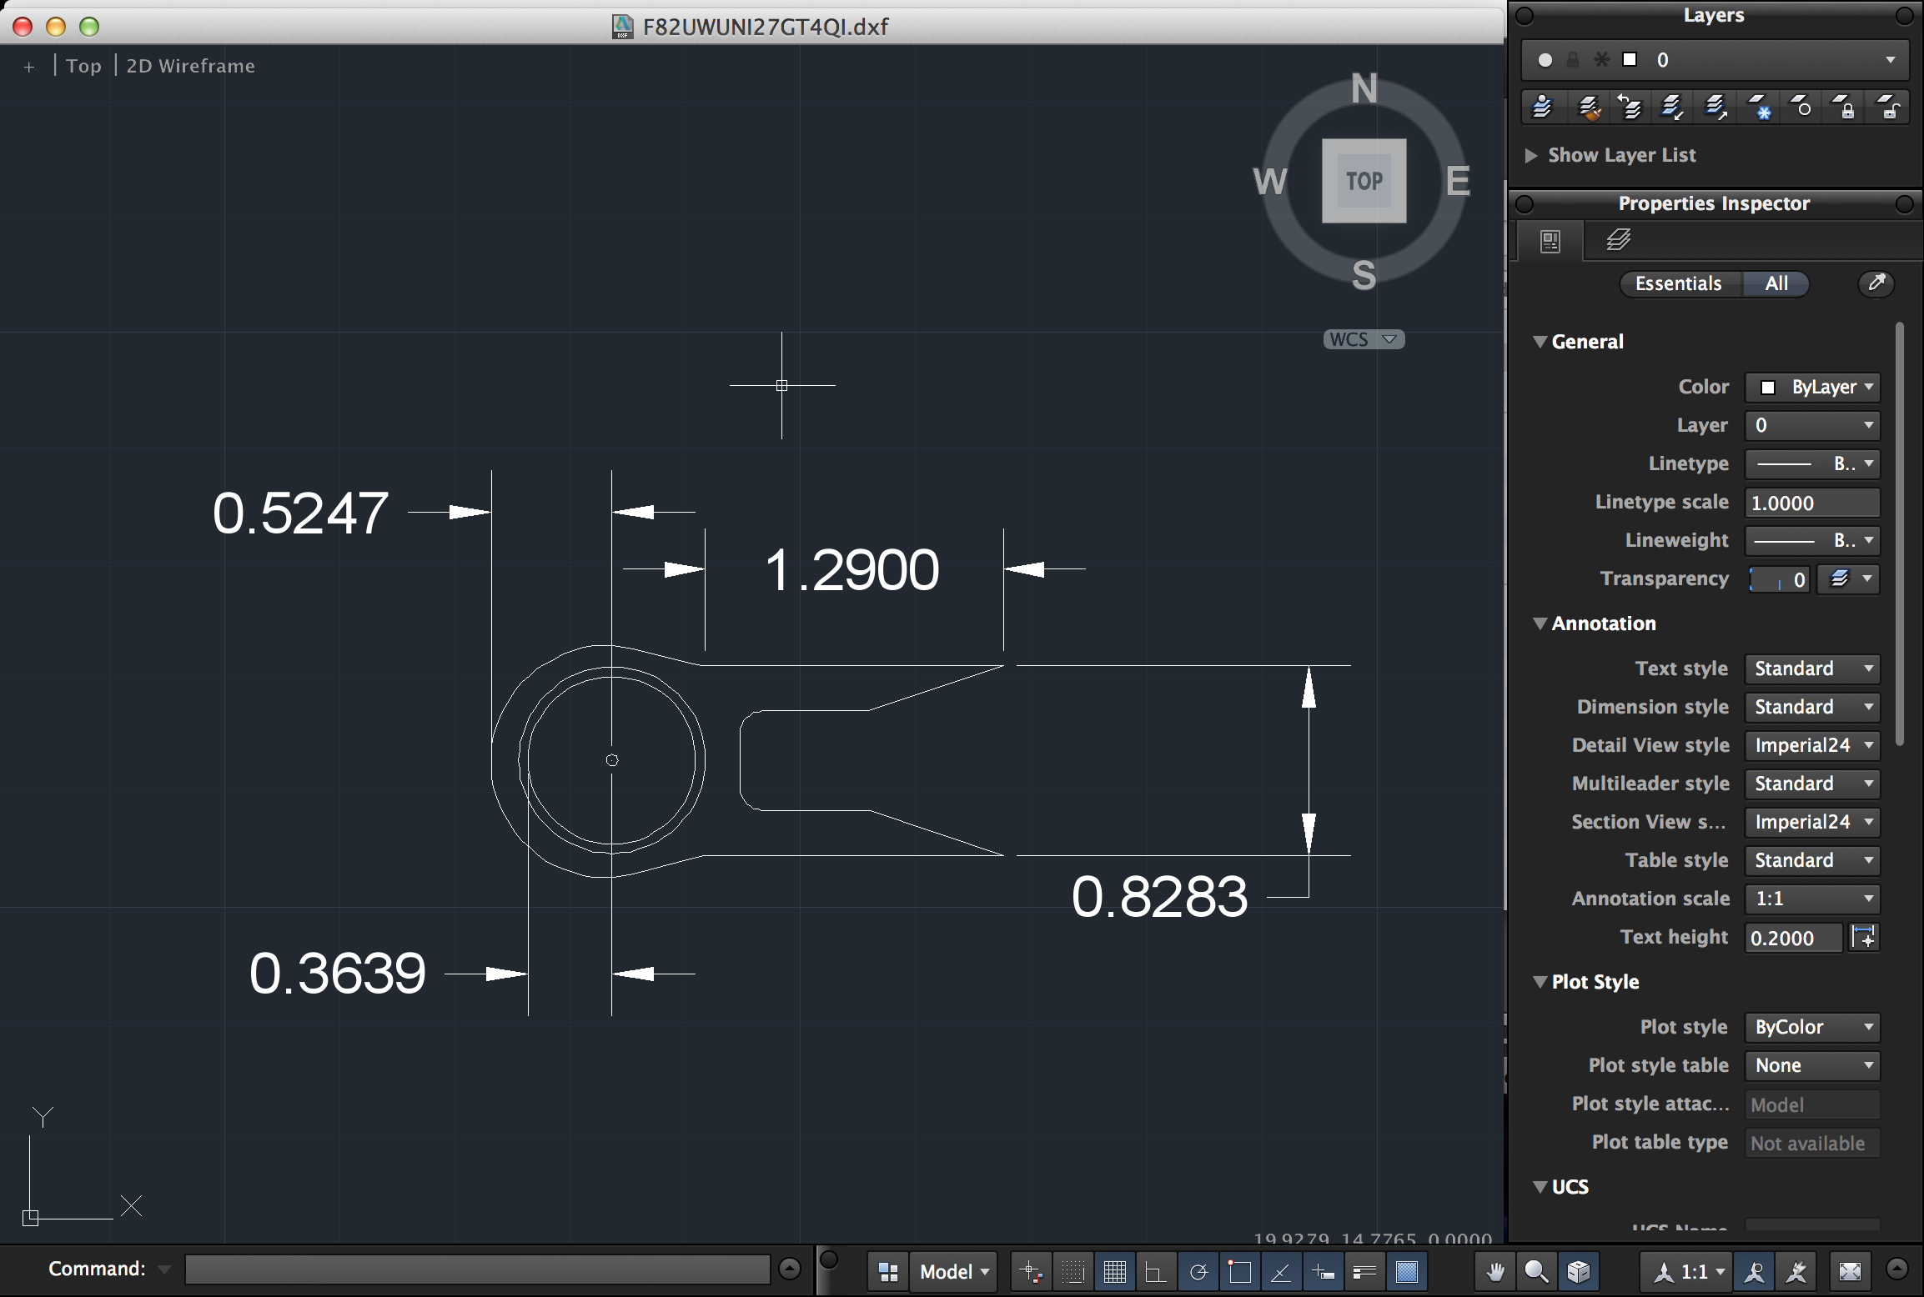
Task: Click the Layer Unlock open-padlock icon
Action: (1887, 108)
